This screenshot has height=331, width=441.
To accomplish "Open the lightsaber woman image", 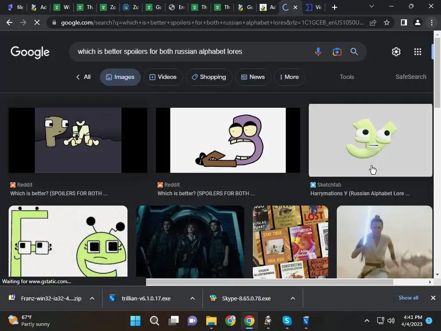I will [x=384, y=242].
